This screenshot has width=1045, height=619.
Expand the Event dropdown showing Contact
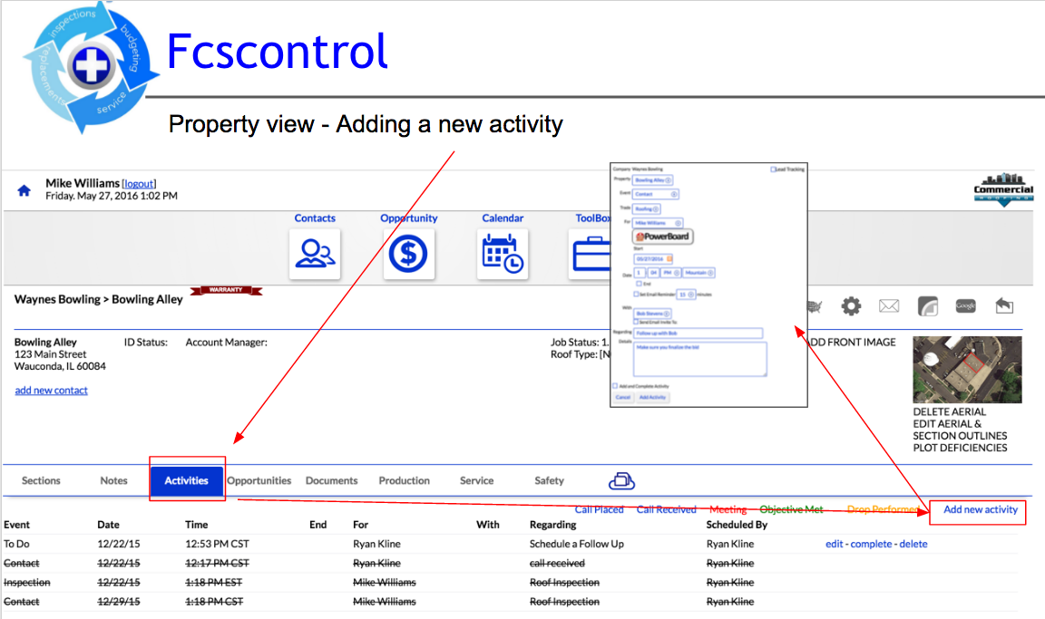pos(655,194)
